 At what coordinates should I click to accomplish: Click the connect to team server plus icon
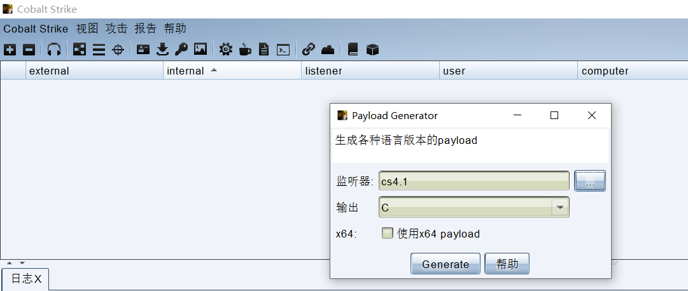coord(10,50)
